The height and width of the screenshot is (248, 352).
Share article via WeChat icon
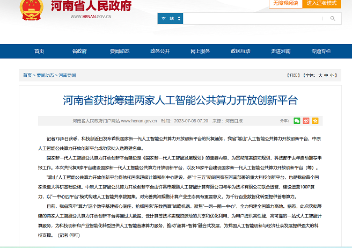297,121
